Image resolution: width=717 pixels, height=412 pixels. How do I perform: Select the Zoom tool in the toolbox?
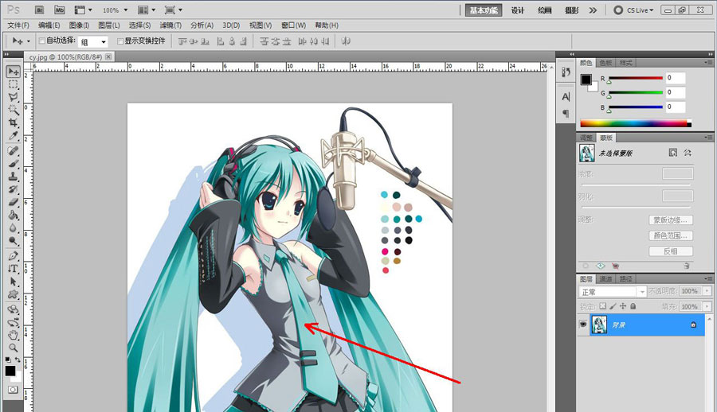14,348
